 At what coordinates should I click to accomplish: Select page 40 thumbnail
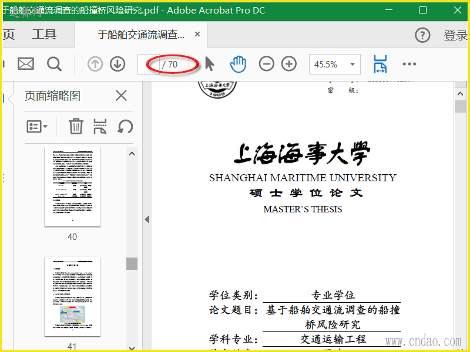(72, 187)
